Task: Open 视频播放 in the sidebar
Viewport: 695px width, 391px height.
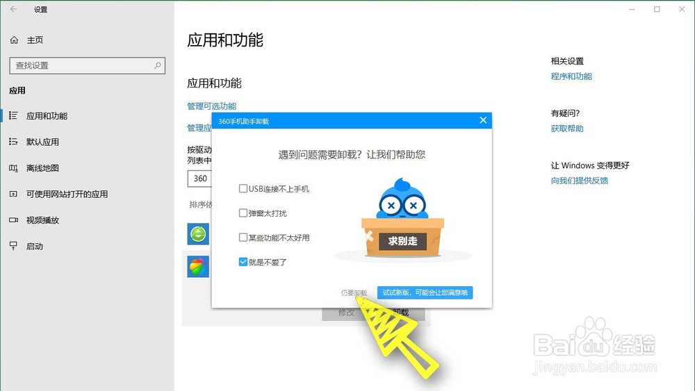Action: click(42, 221)
